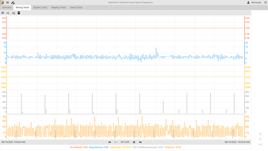Click the fit width reset zoom icon
This screenshot has height=151, width=268.
pyautogui.click(x=260, y=144)
